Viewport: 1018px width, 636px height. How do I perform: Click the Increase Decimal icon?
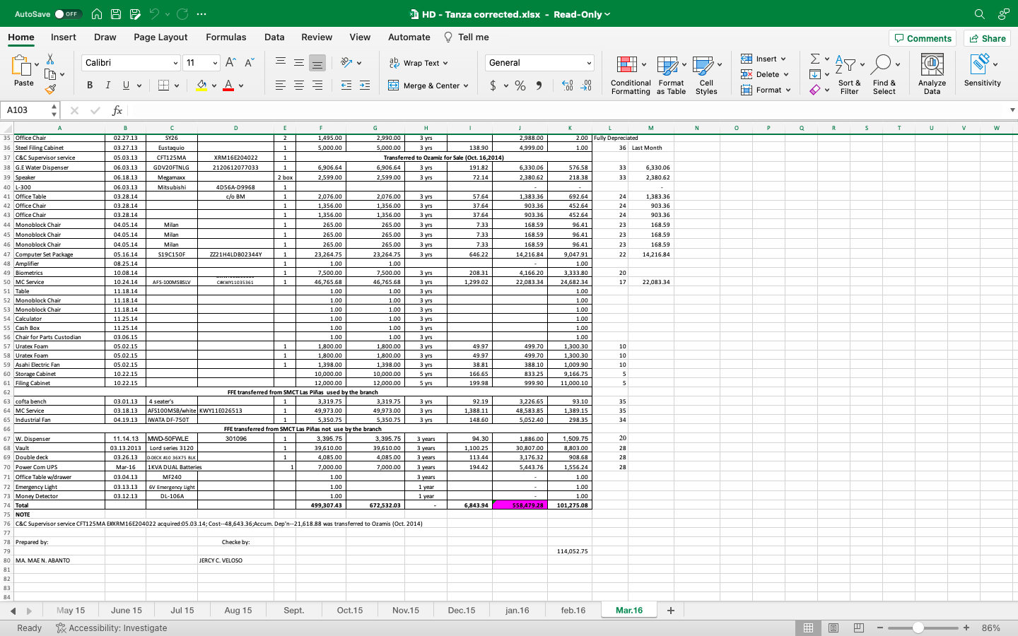tap(567, 86)
